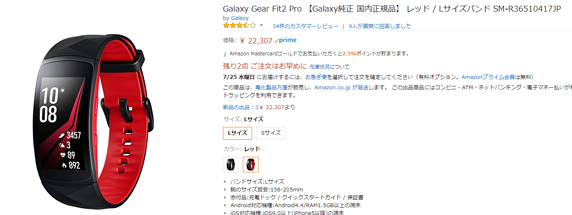Screen dimensions: 572x215
Task: Choose the black color swatch
Action: (x=230, y=165)
